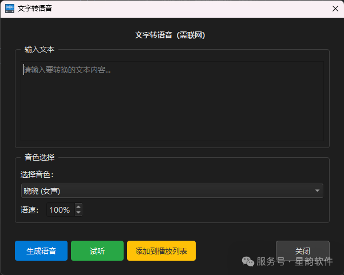Click the text area 请输入要转换的文本内容
This screenshot has width=344, height=275.
(172, 101)
